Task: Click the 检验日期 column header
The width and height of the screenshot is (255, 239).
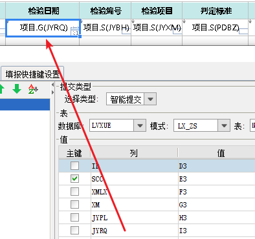Action: point(43,10)
